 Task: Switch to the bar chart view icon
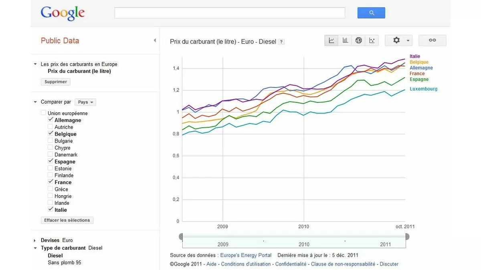pyautogui.click(x=345, y=40)
